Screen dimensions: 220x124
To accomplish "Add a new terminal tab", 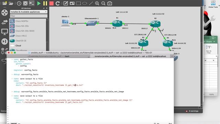I will pyautogui.click(x=172, y=56).
